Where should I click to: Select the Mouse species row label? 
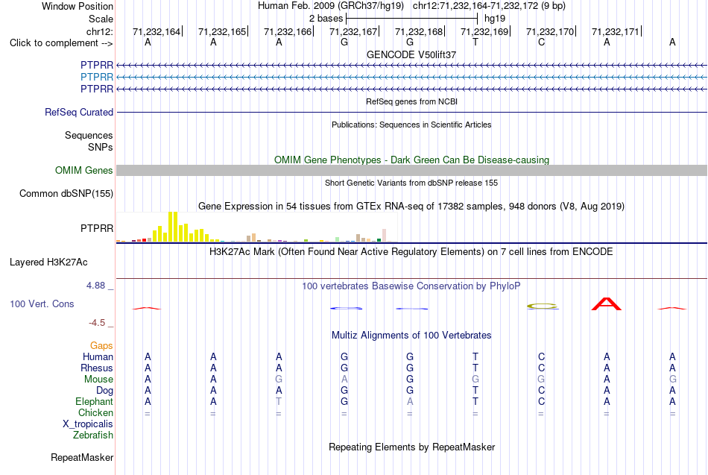98,380
